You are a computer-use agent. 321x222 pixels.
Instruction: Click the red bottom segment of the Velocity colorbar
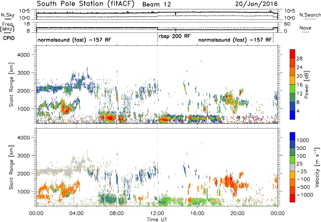click(293, 198)
